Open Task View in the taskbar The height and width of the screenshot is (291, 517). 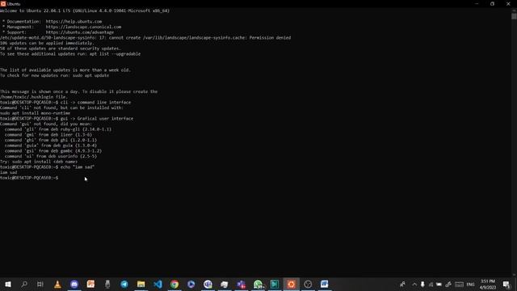coord(40,284)
